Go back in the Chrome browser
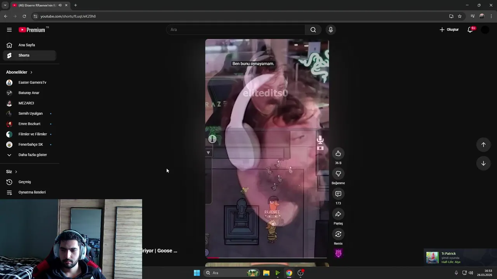Image resolution: width=497 pixels, height=279 pixels. [x=5, y=16]
